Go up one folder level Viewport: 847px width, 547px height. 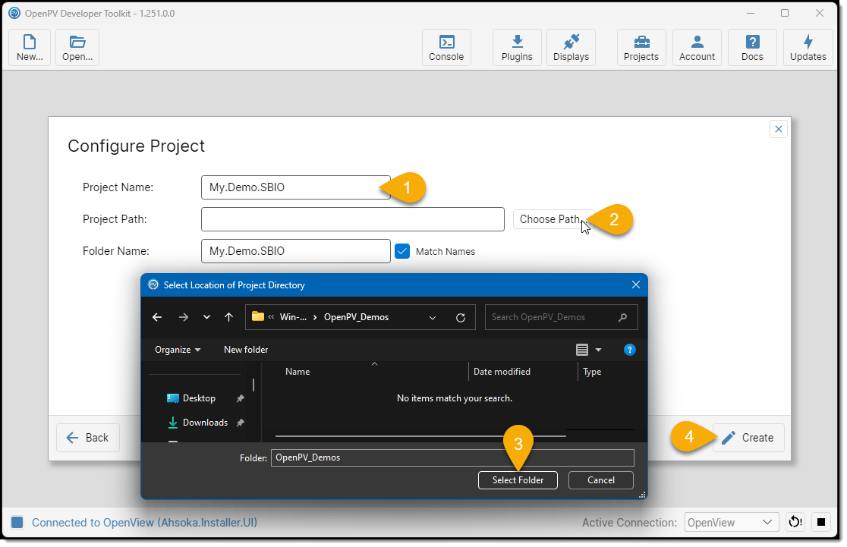pos(229,317)
